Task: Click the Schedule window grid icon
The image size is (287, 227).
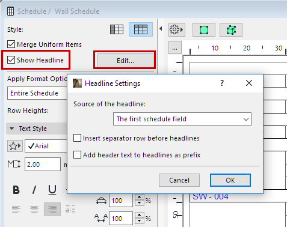Action: point(10,11)
